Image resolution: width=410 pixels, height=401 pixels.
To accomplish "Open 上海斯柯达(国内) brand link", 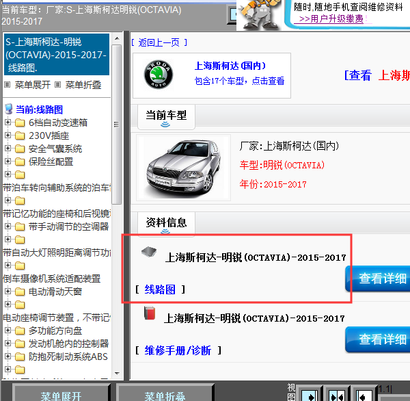I will 230,66.
